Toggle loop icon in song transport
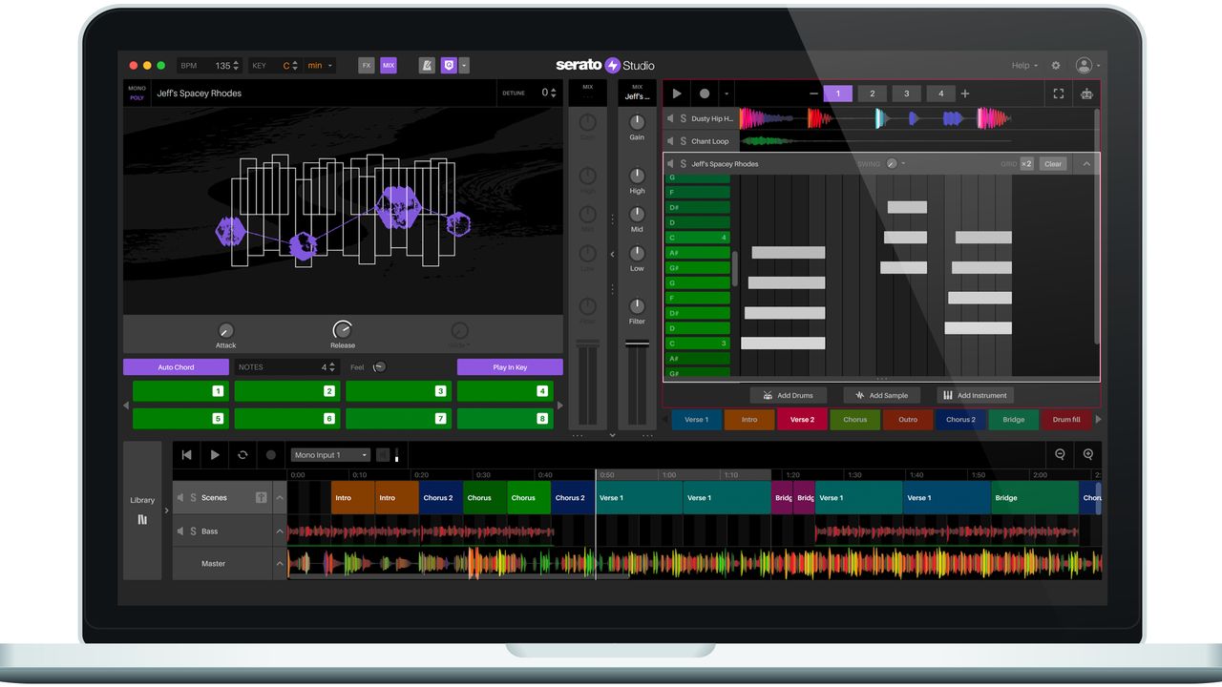The image size is (1222, 687). coord(242,455)
